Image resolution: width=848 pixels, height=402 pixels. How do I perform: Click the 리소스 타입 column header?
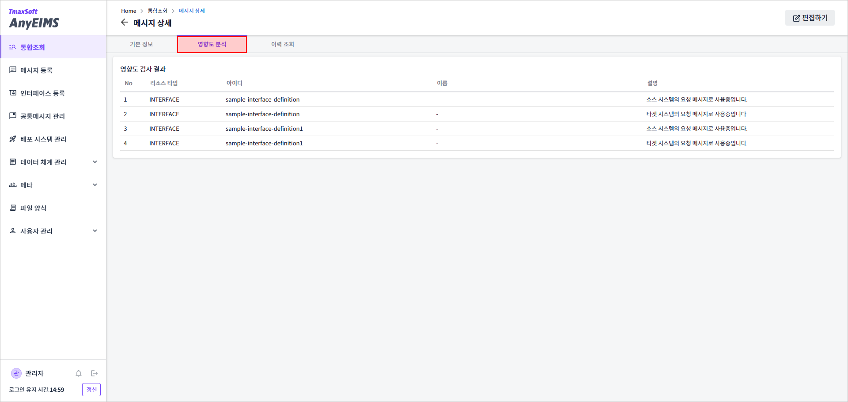pyautogui.click(x=164, y=83)
